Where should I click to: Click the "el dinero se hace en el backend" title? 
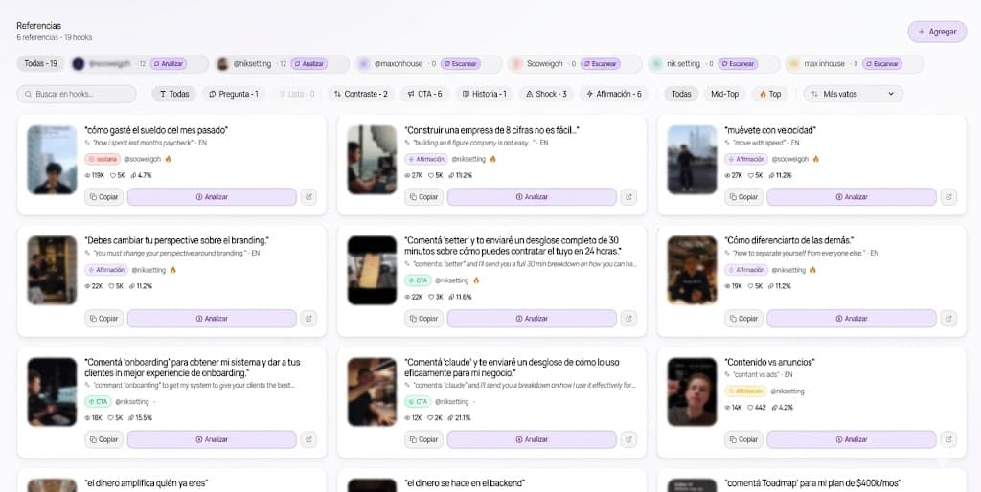pos(465,483)
